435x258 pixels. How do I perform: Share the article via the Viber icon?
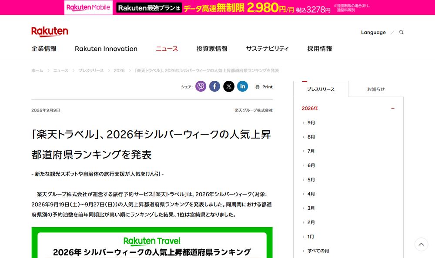click(201, 86)
